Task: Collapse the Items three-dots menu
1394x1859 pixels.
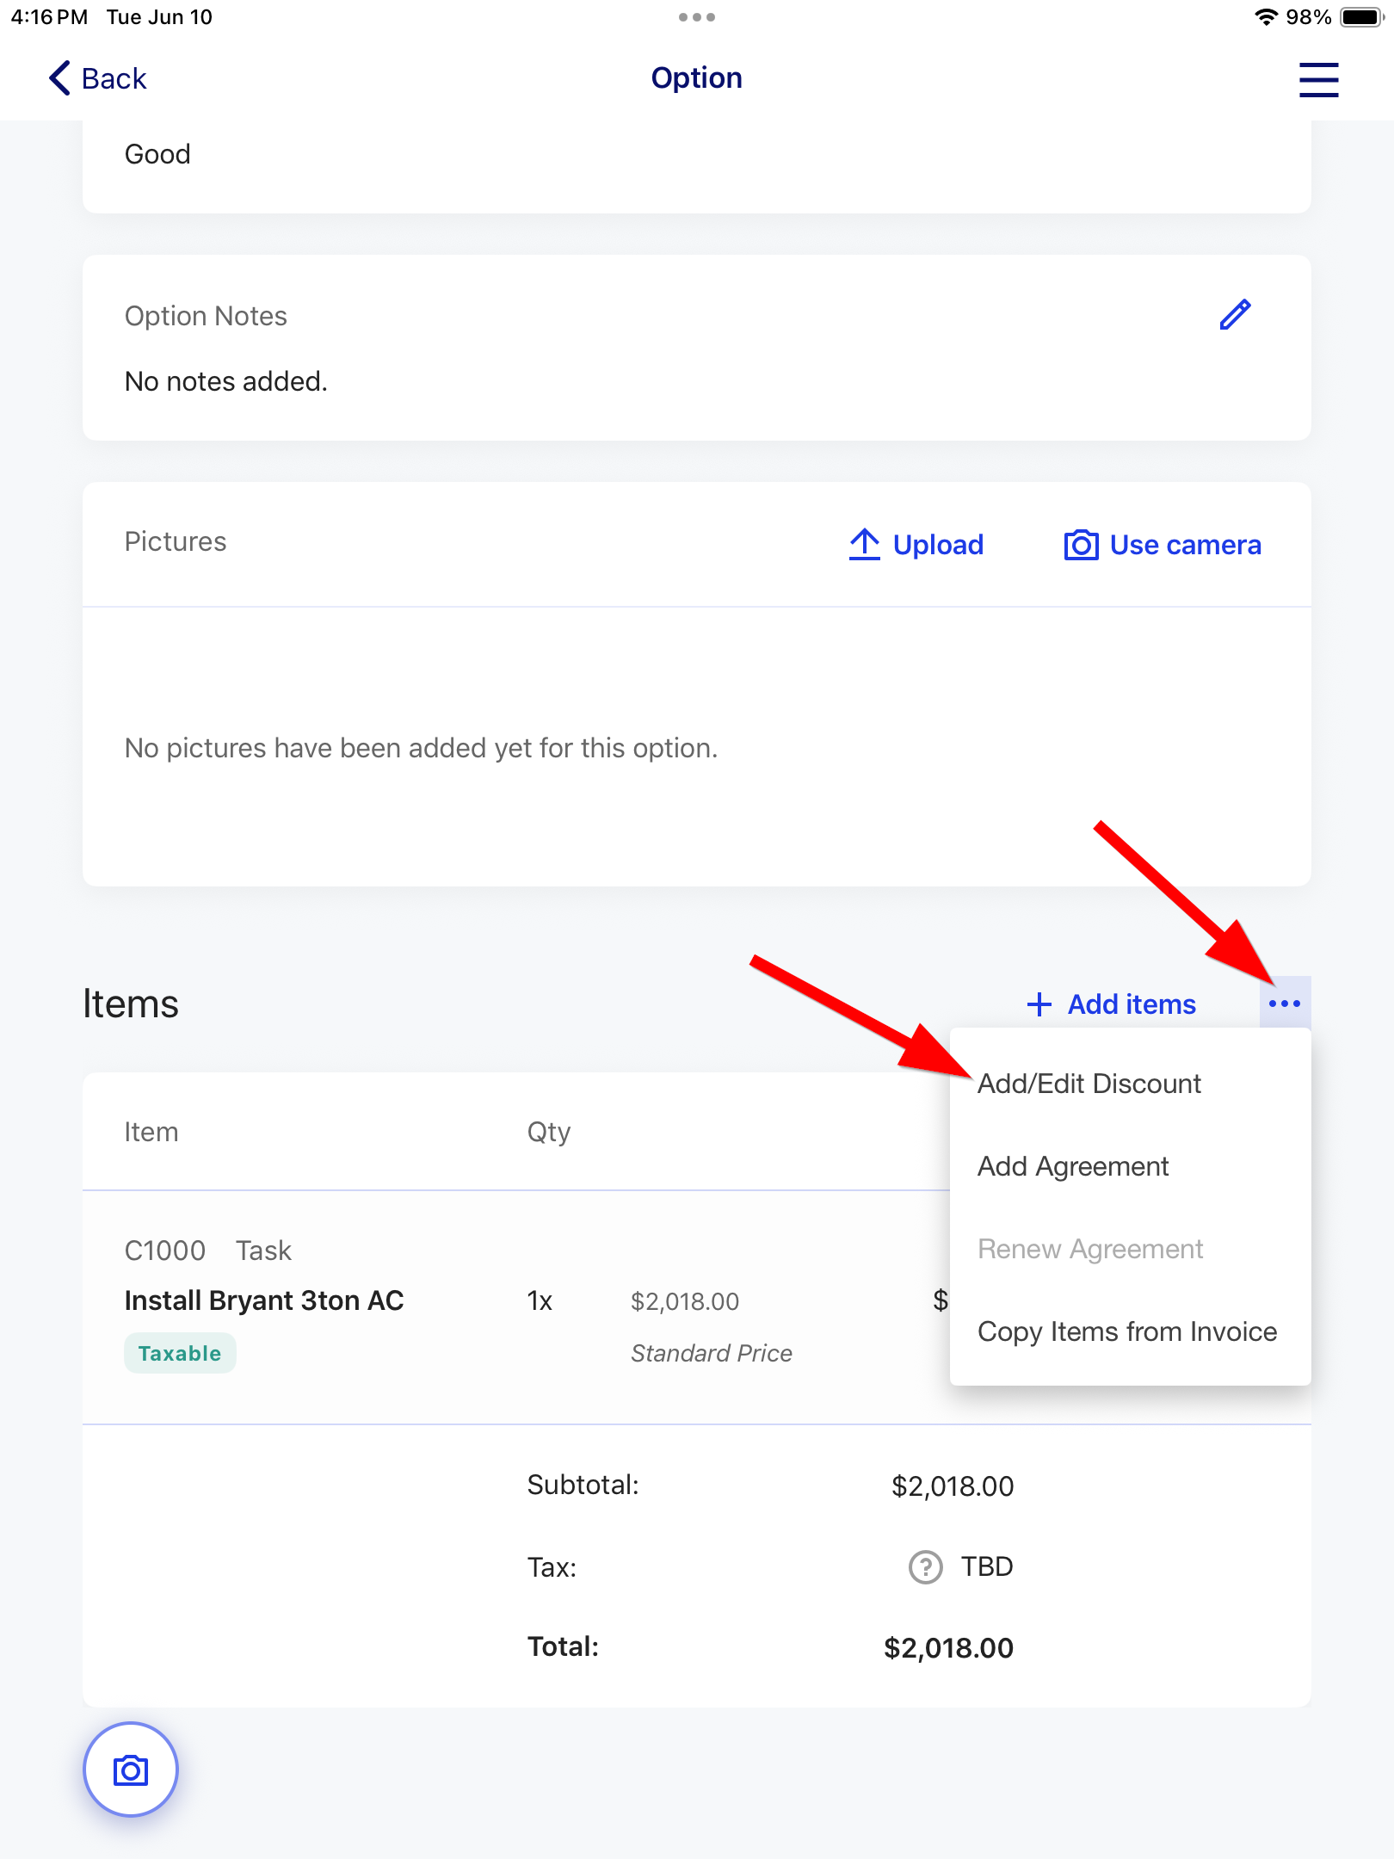Action: coord(1285,1004)
